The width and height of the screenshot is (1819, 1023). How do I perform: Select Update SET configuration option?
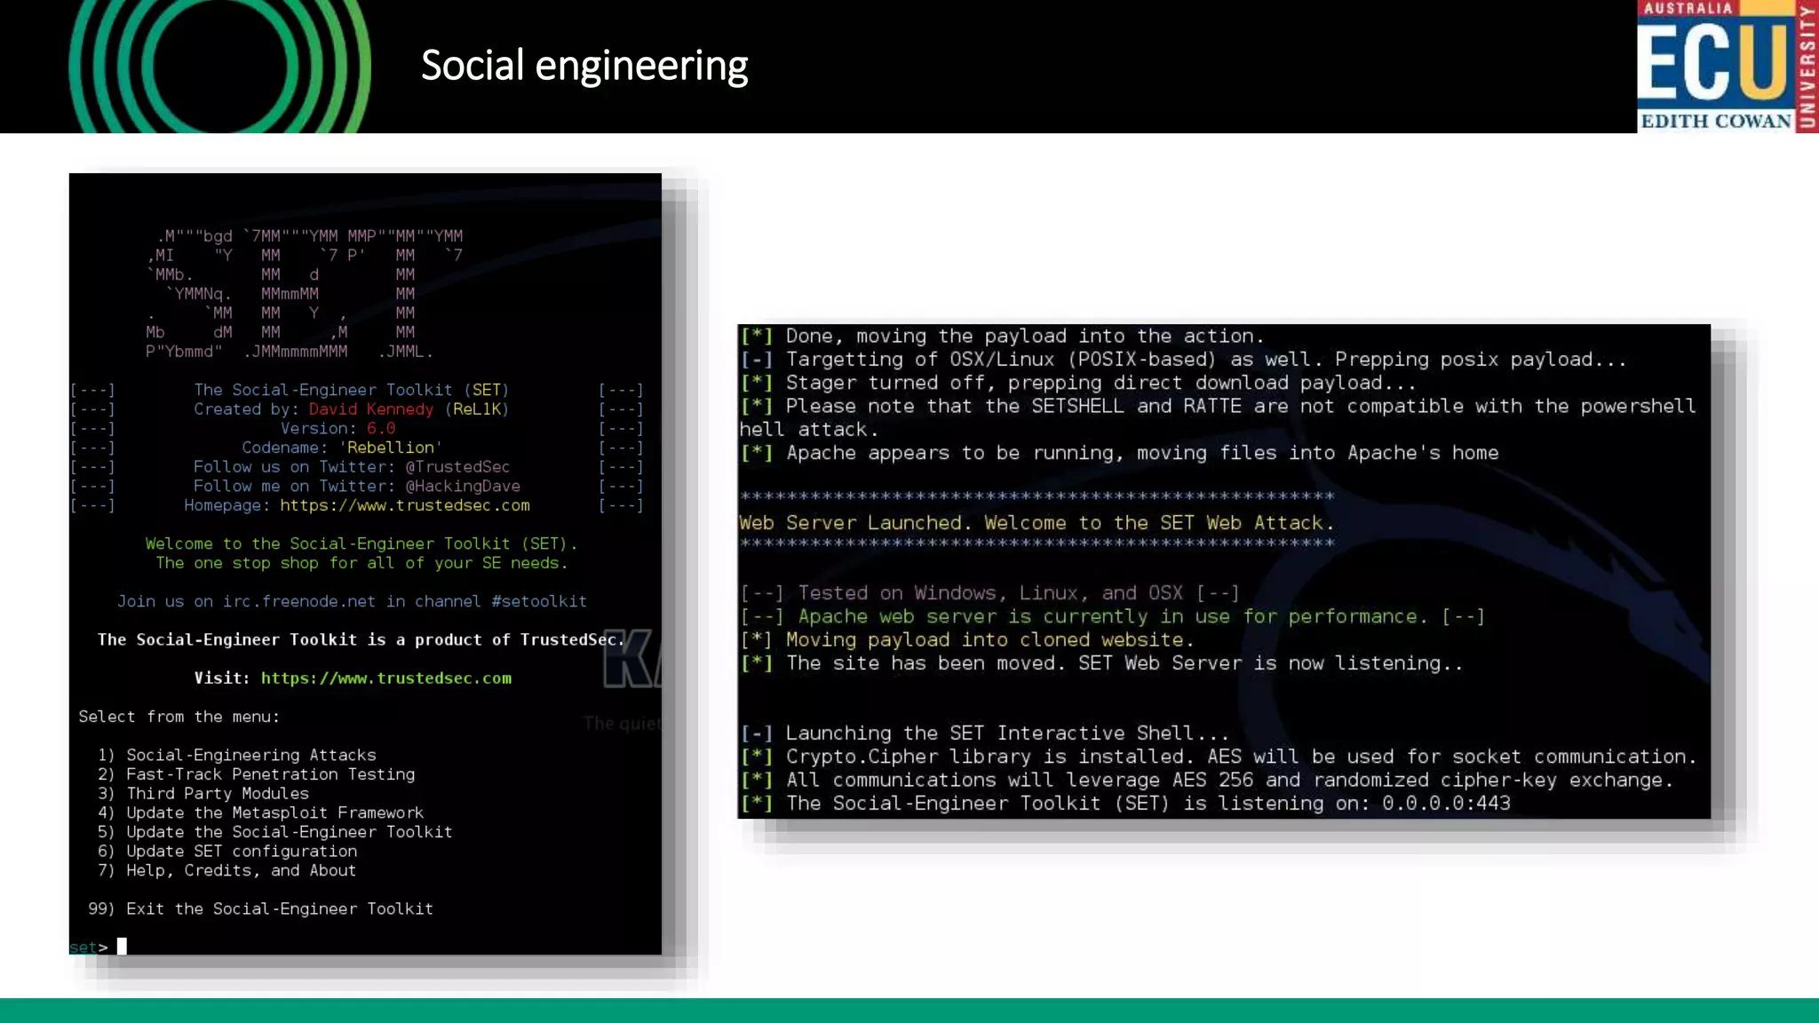coord(241,851)
